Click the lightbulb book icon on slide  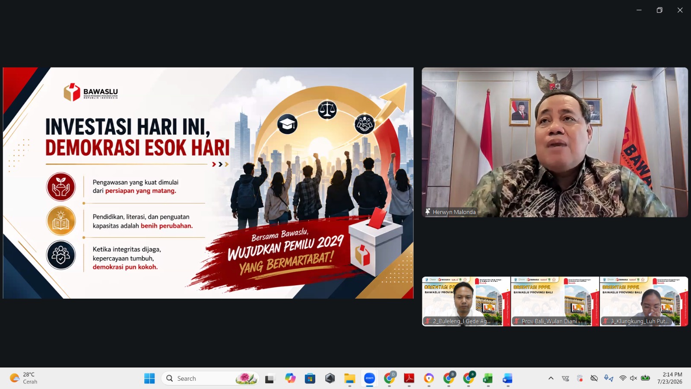61,221
